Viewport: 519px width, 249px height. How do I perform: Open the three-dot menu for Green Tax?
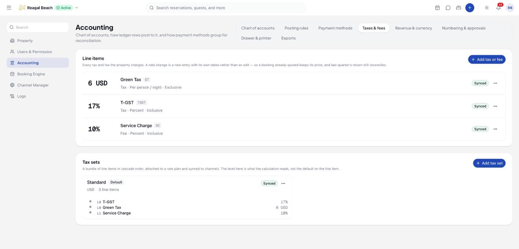pos(495,83)
